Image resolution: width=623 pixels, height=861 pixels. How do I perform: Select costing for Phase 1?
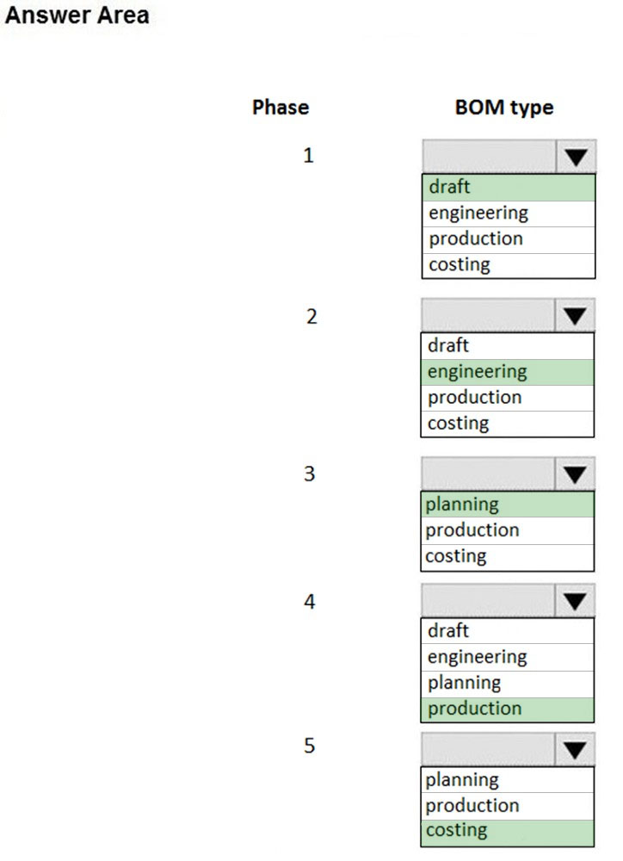point(509,265)
